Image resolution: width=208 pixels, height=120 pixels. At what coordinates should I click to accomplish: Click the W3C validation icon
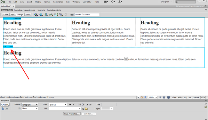(51, 15)
